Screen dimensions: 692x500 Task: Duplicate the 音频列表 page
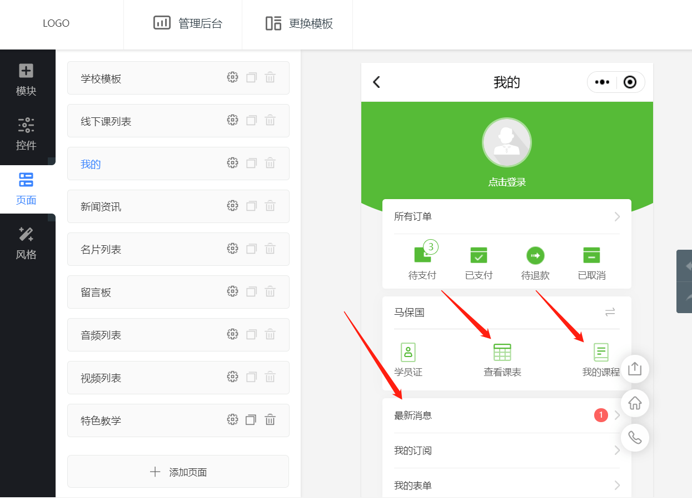pos(251,335)
